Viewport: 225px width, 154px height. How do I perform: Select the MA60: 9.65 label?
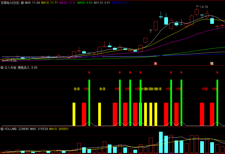[85, 3]
